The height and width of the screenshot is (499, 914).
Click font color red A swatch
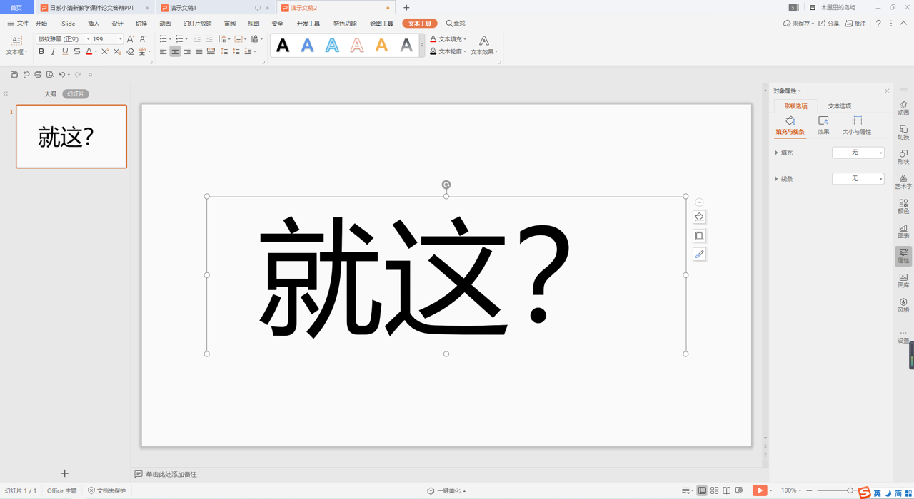tap(89, 51)
